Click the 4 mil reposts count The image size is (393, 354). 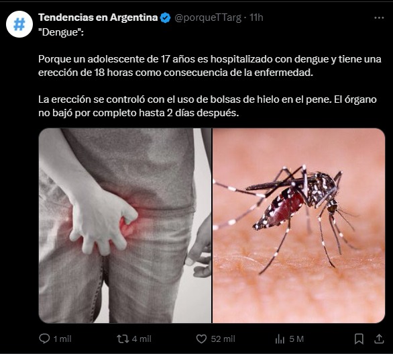click(142, 339)
